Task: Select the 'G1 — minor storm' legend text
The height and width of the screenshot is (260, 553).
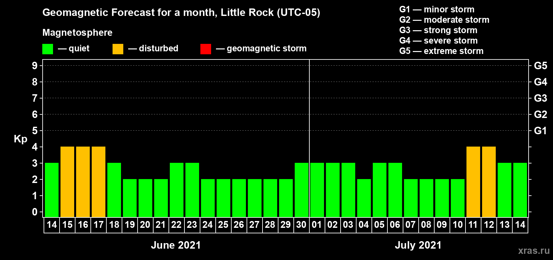Action: [x=437, y=9]
